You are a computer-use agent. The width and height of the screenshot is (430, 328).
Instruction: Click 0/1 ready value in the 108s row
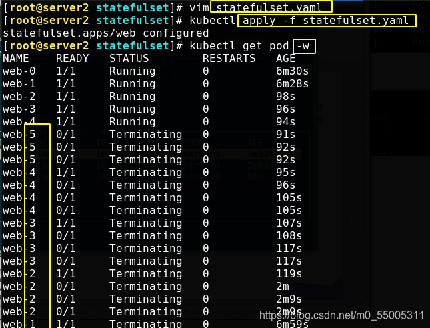[x=66, y=236]
